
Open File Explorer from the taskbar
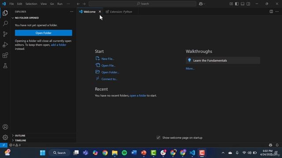[115, 153]
